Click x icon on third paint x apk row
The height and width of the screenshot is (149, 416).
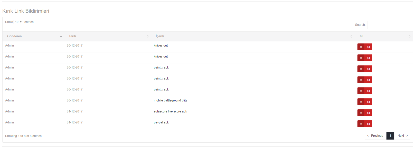click(x=361, y=91)
